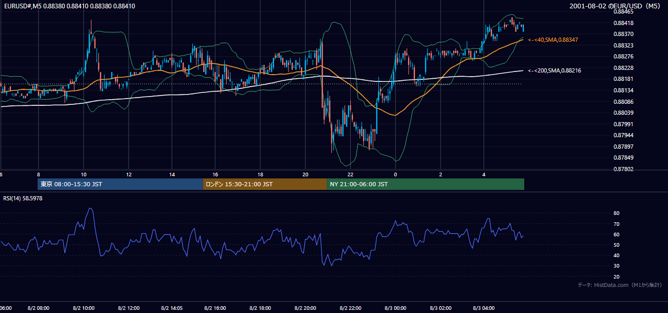Click the NY session bar 21:00-06:00 JST

[x=425, y=184]
